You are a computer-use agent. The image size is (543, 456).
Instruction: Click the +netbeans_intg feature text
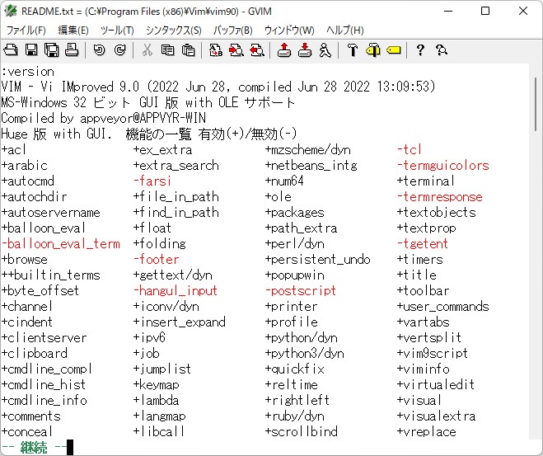[x=311, y=165]
